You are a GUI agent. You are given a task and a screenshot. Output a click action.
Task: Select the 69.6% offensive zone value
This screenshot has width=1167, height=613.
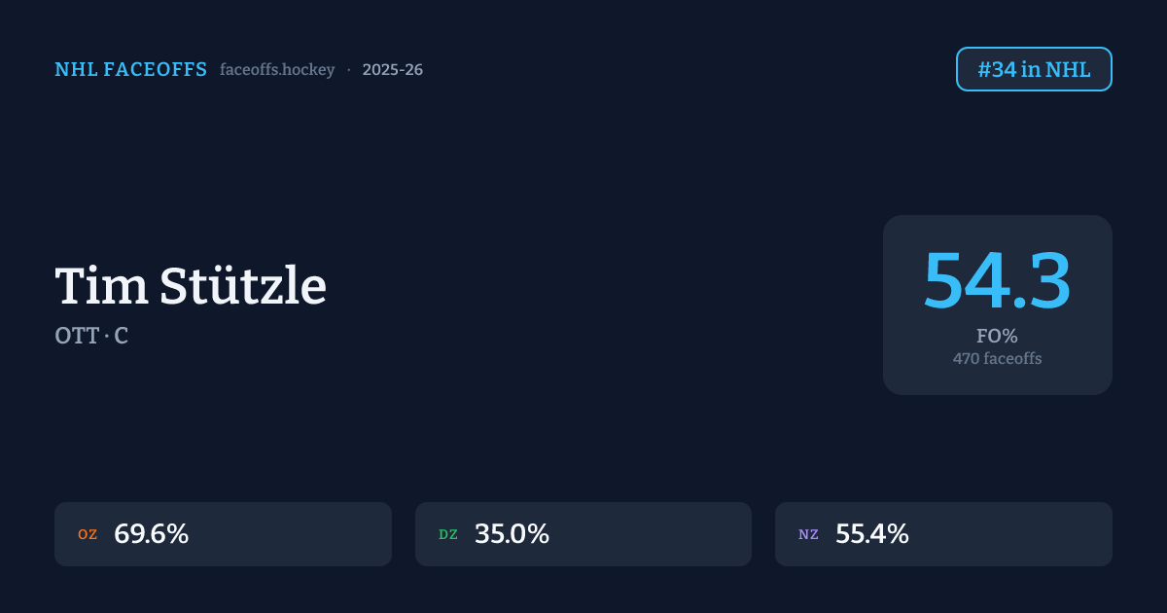point(151,534)
